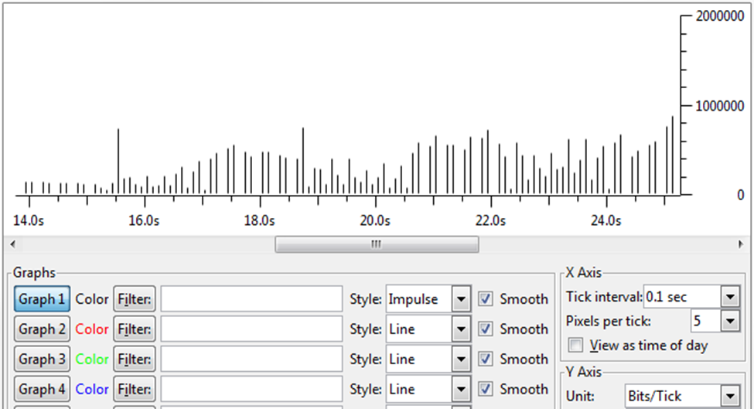Screen dimensions: 754x409
Task: Enable View as time of day
Action: click(575, 345)
